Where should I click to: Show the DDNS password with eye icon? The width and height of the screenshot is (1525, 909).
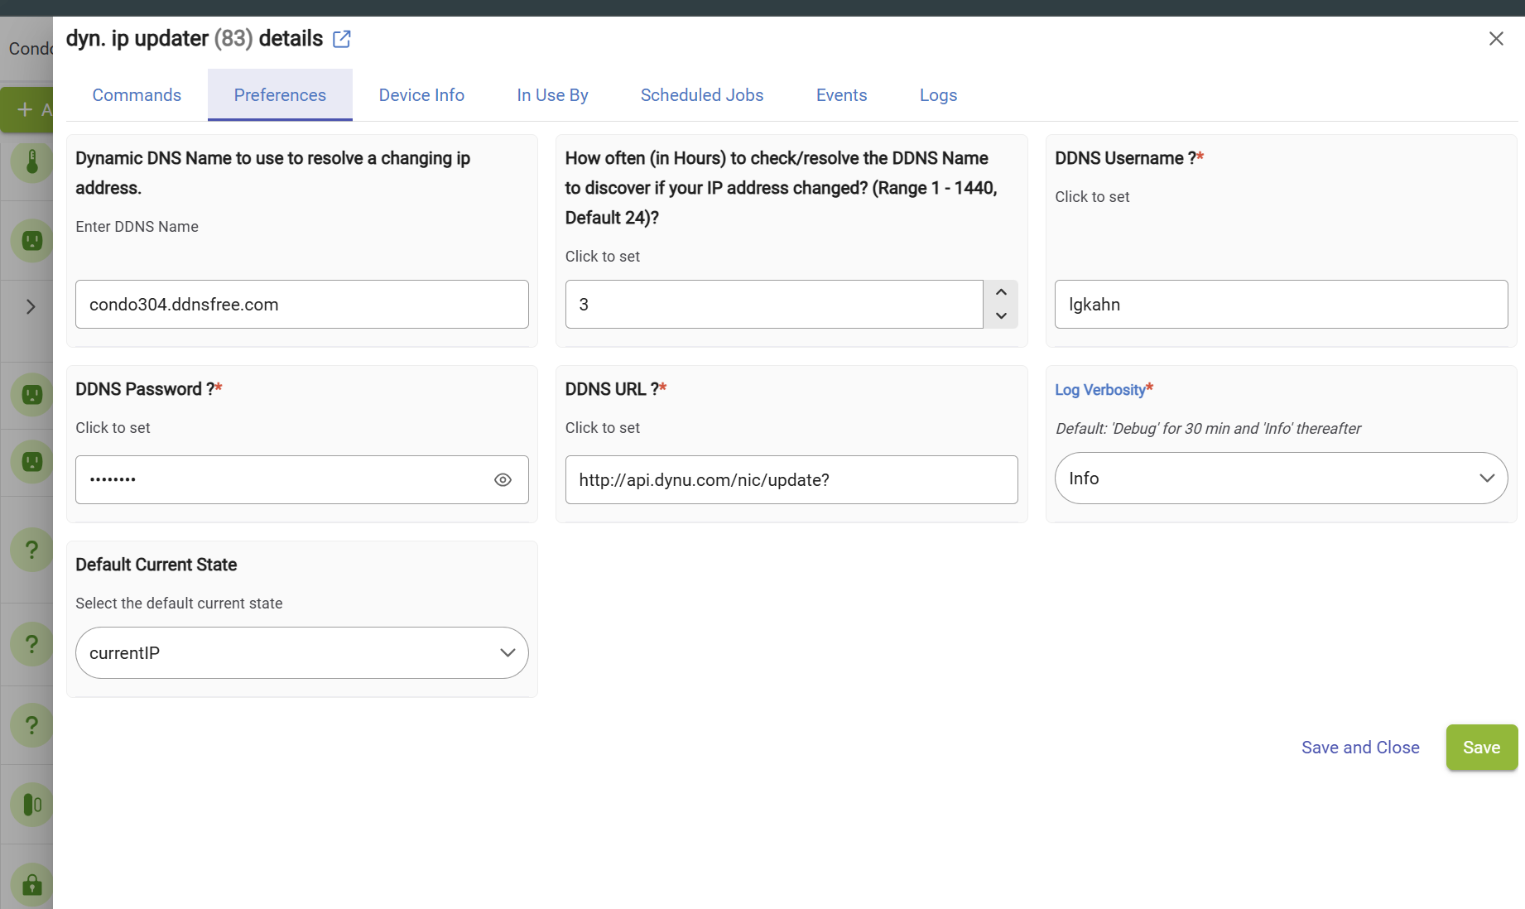click(503, 480)
